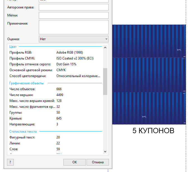Viewport: 188px width, 172px height.
Task: Click the Направляющие value 3
Action: pyautogui.click(x=57, y=124)
